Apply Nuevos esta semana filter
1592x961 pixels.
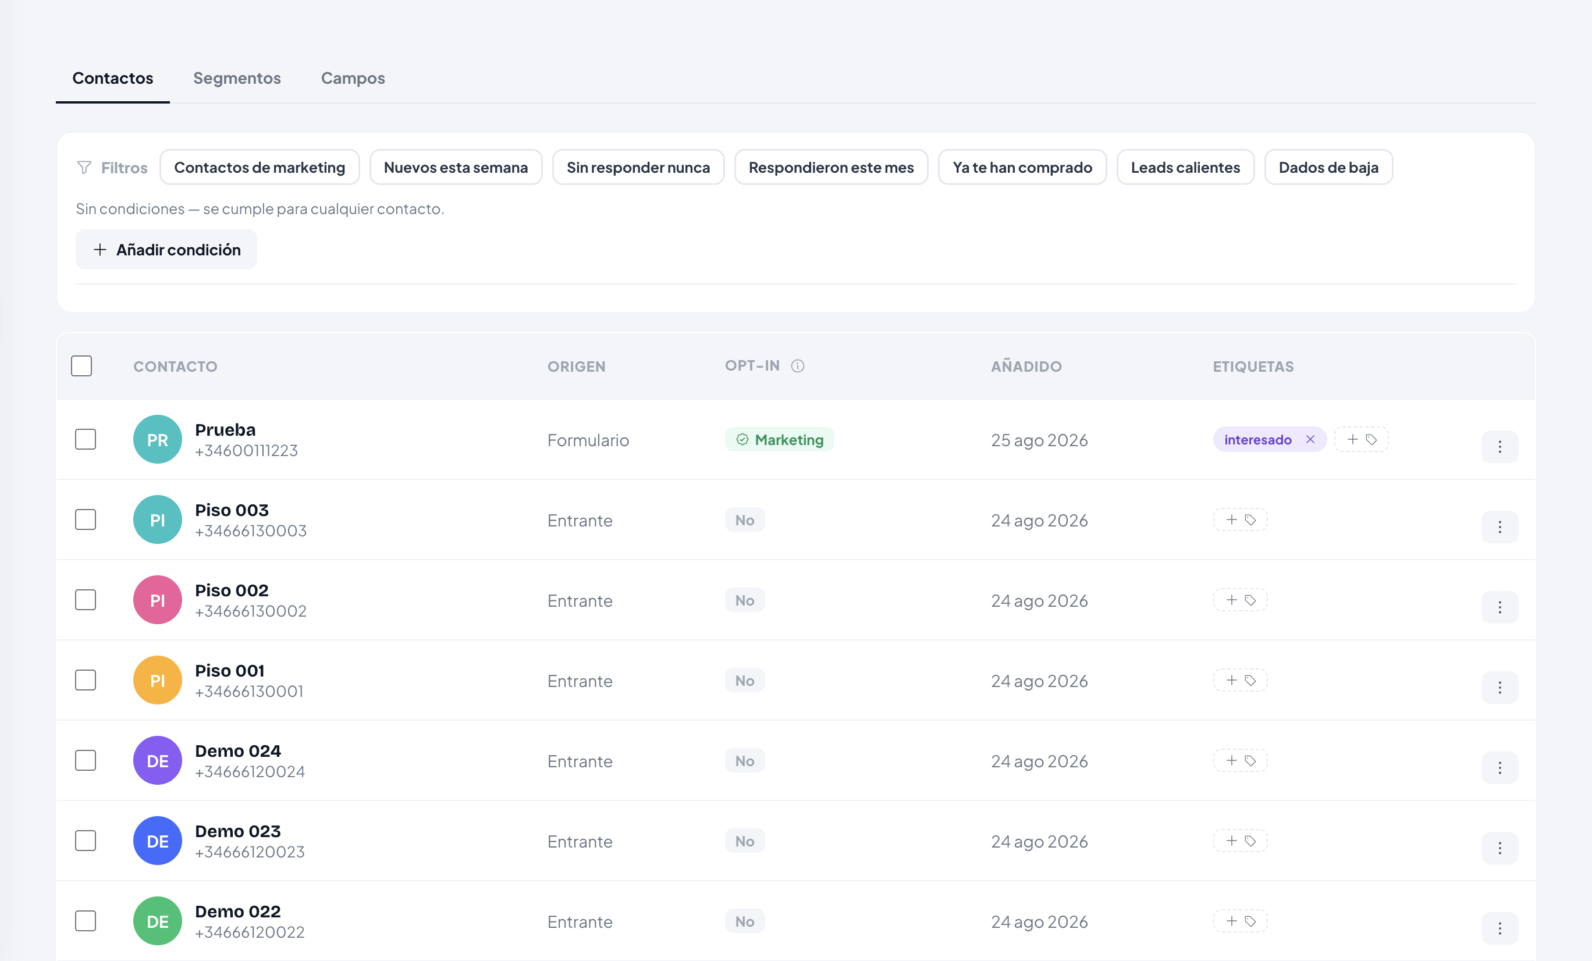456,168
